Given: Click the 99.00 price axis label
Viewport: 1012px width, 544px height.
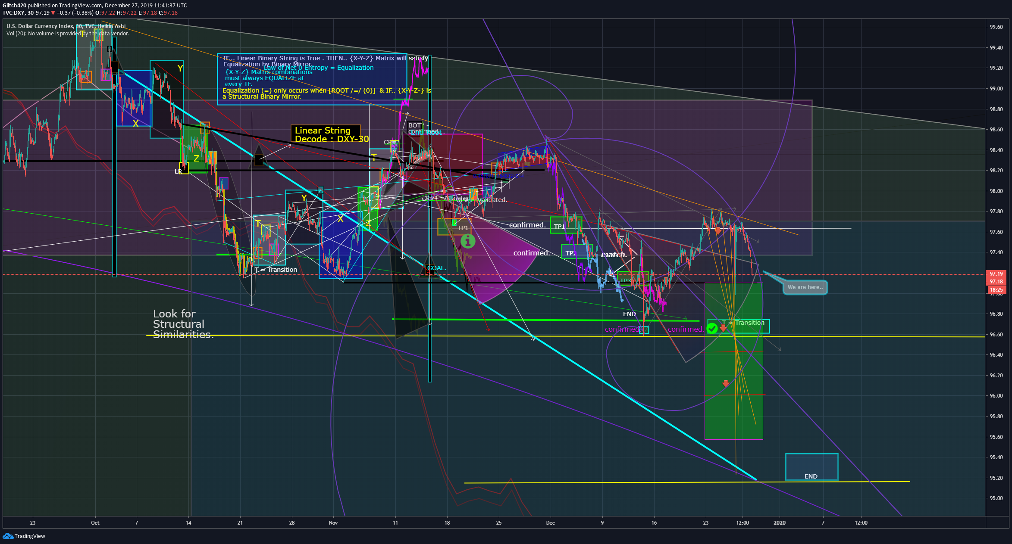Looking at the screenshot, I should 996,89.
